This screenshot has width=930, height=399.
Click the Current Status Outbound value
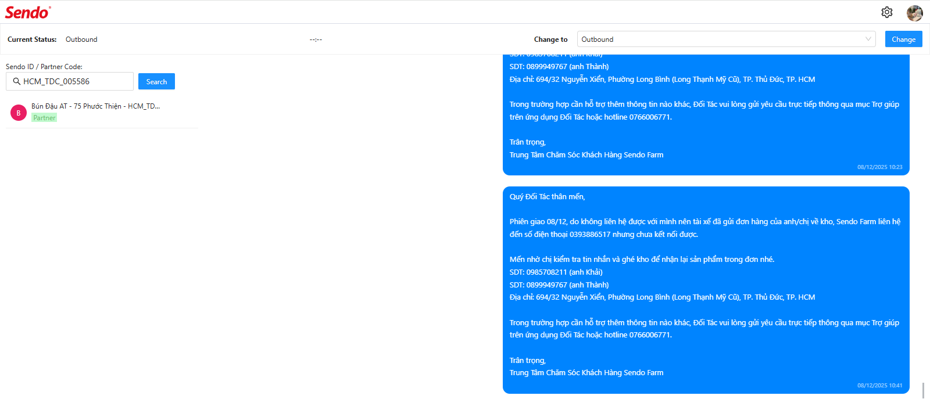[81, 39]
